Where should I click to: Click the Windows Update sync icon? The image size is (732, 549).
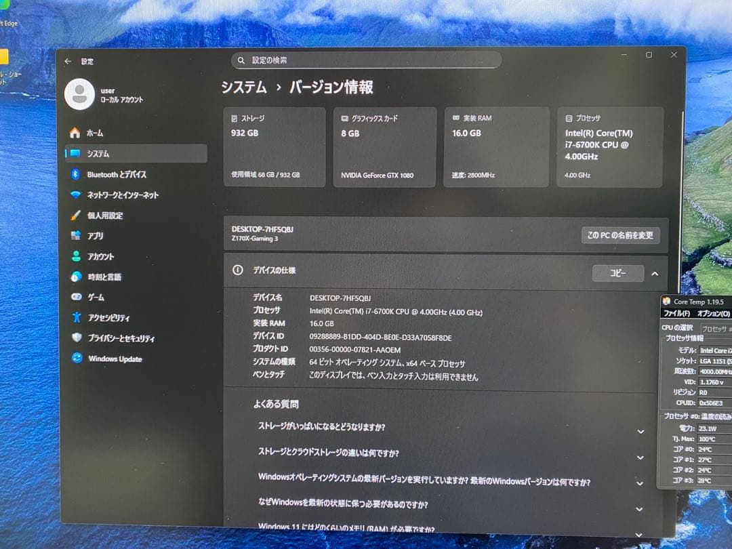click(77, 358)
